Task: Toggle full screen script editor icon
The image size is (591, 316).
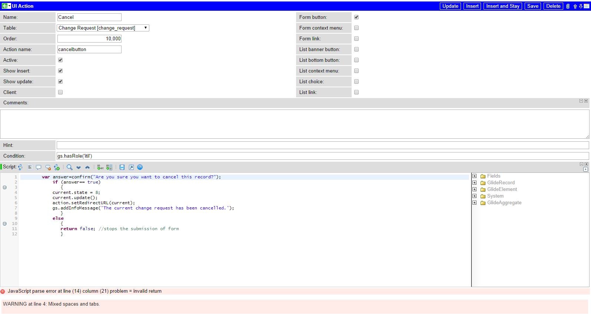Action: 131,167
